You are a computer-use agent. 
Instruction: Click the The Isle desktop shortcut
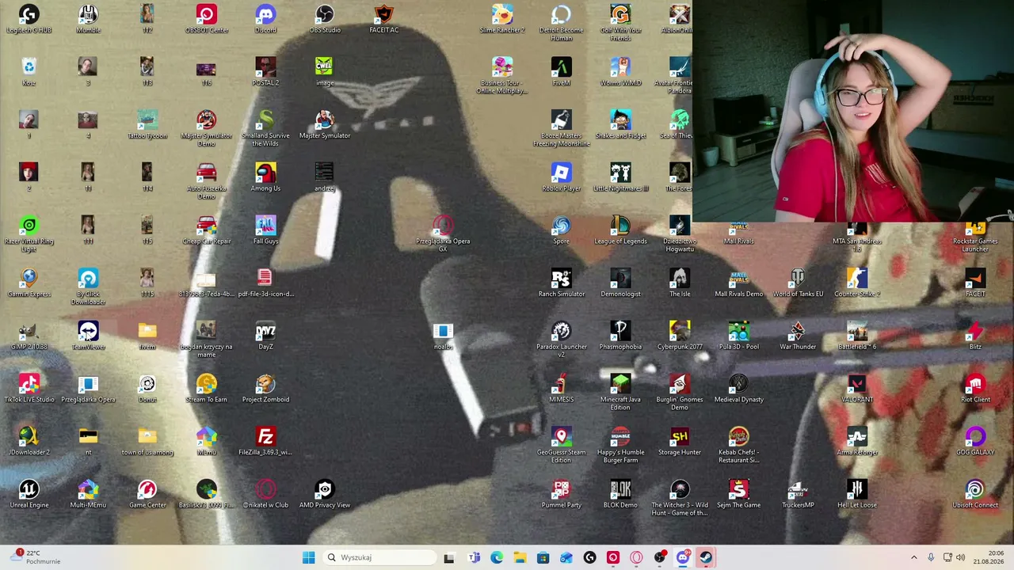coord(680,283)
